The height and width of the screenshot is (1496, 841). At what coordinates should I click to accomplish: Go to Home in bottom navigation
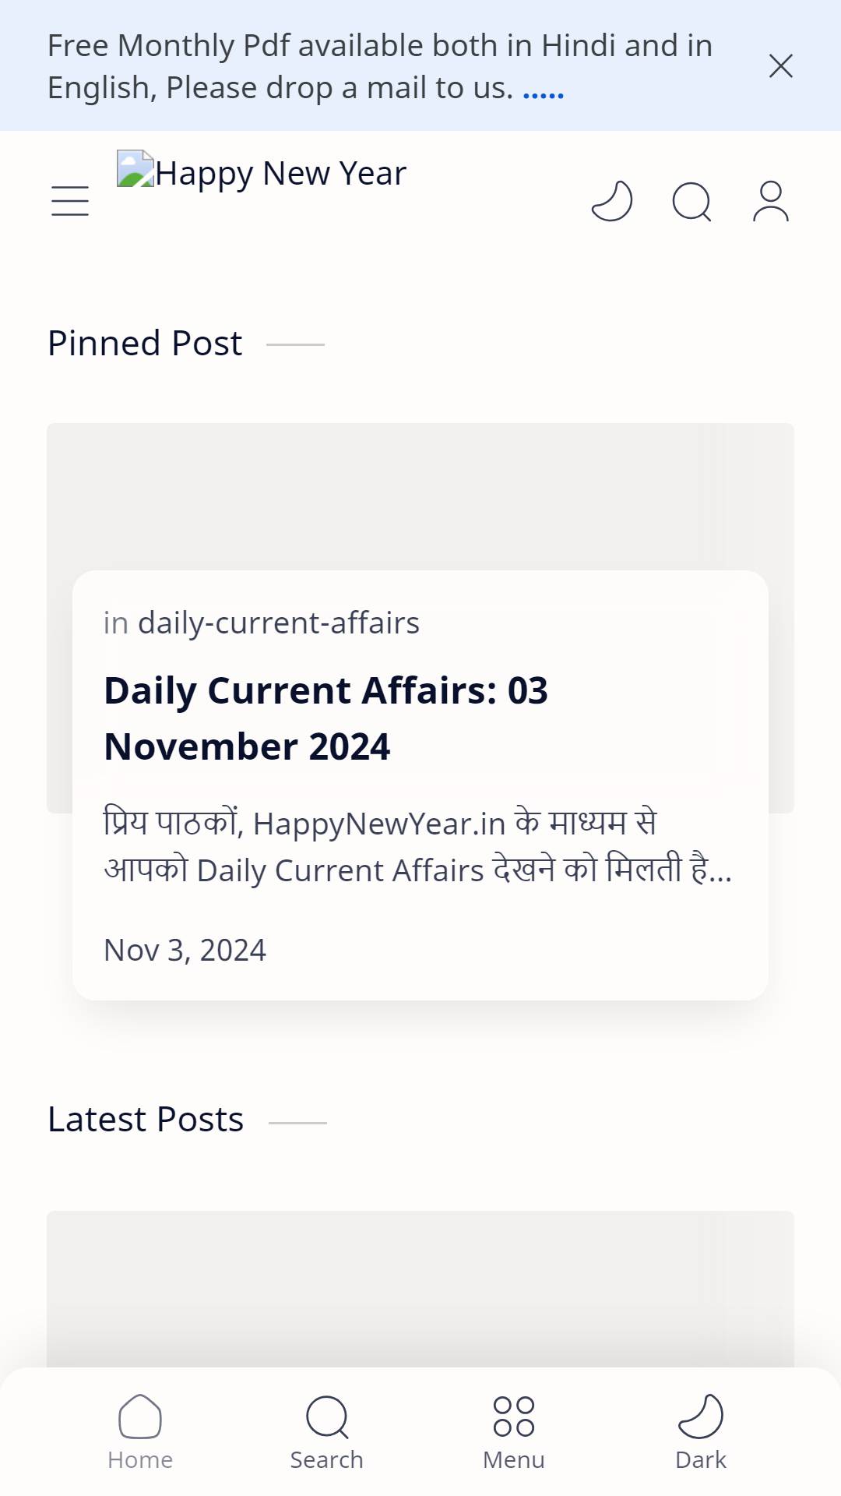(x=140, y=1431)
